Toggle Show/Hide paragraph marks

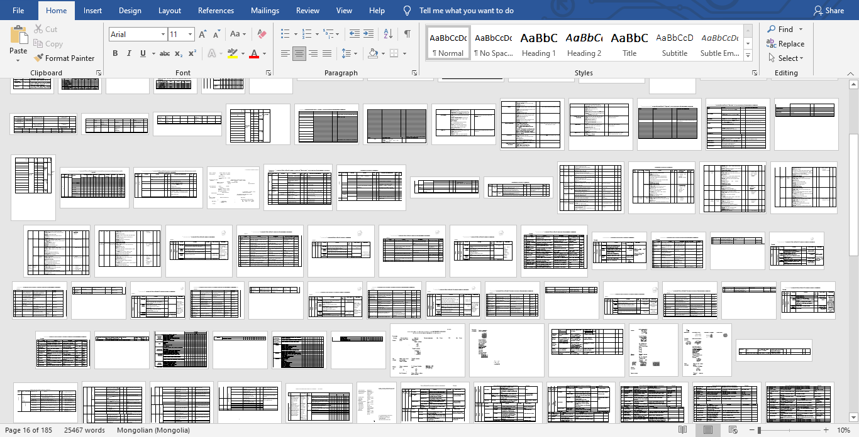(x=407, y=34)
